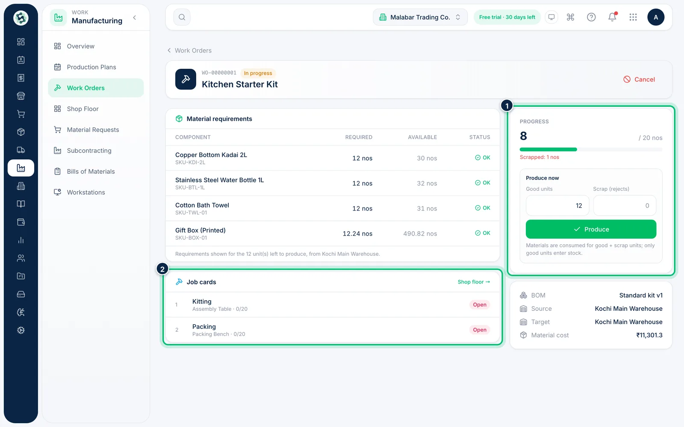Open the Packing job card row
Screen dimensions: 684x427
coord(333,330)
